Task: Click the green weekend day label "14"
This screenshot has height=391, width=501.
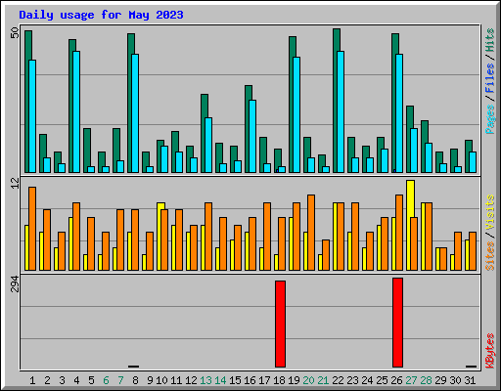Action: click(220, 380)
